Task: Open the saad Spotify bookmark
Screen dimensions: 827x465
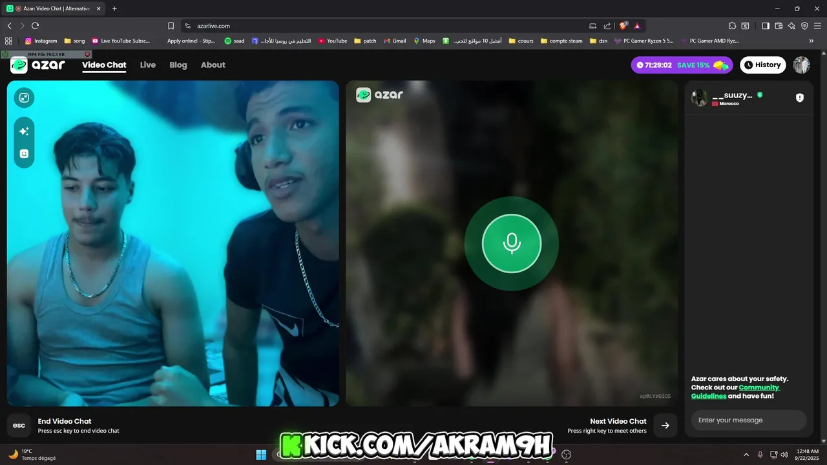Action: tap(235, 41)
